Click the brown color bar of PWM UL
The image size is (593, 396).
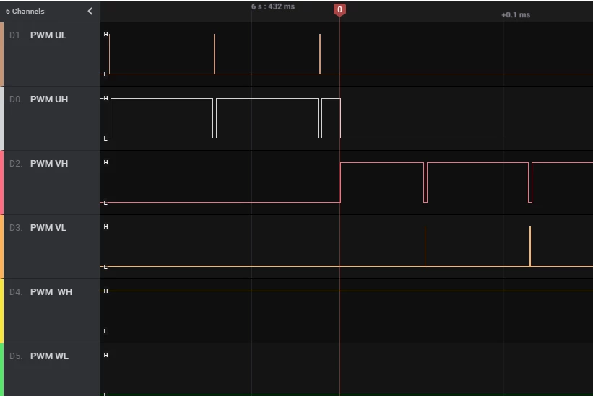pyautogui.click(x=2, y=54)
